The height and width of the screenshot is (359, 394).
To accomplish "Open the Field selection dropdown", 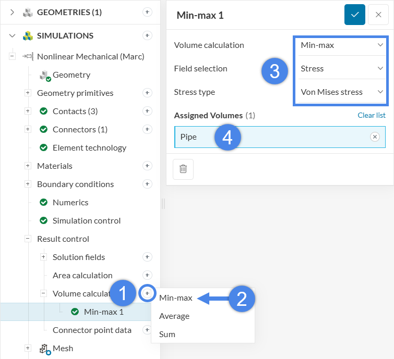I will [341, 68].
